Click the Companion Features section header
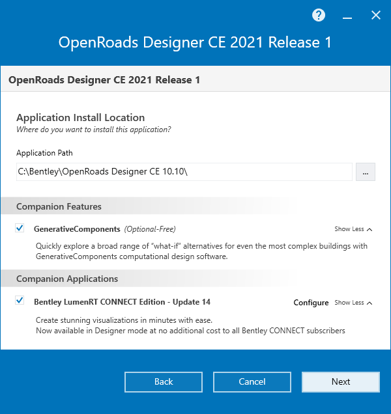This screenshot has height=414, width=391. tap(59, 206)
